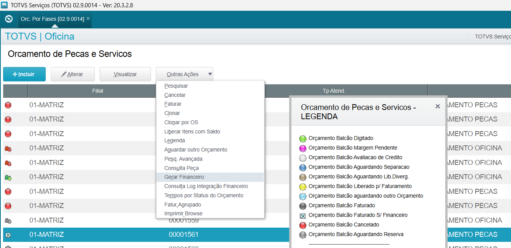Click the seventh row's red status icon
This screenshot has height=248, width=511.
8,191
